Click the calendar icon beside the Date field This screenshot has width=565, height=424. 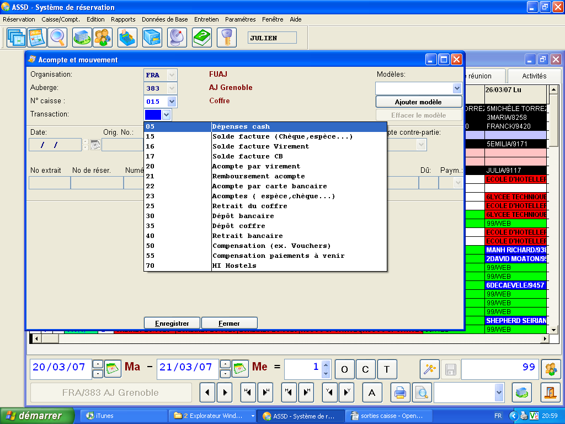pos(95,145)
